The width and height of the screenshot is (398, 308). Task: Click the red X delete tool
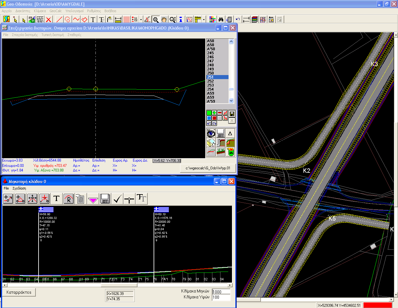tap(49, 20)
